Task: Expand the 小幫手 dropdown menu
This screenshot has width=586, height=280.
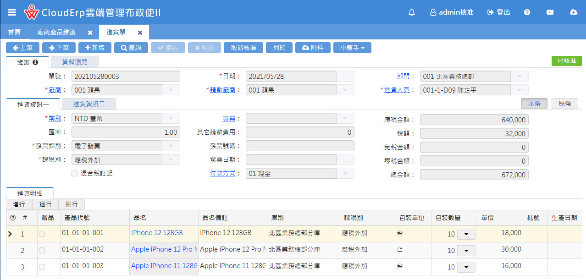Action: coord(352,48)
